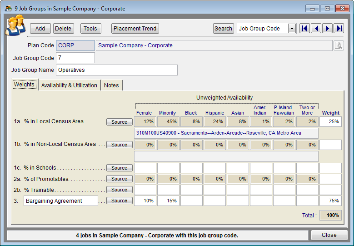Click the title bar application icon
The height and width of the screenshot is (246, 354).
pyautogui.click(x=8, y=9)
